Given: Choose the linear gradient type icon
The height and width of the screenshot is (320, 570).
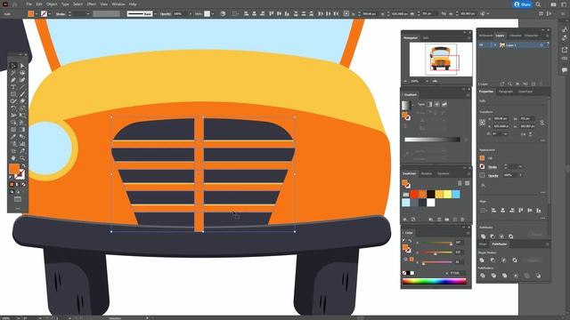Looking at the screenshot, I should (x=429, y=104).
